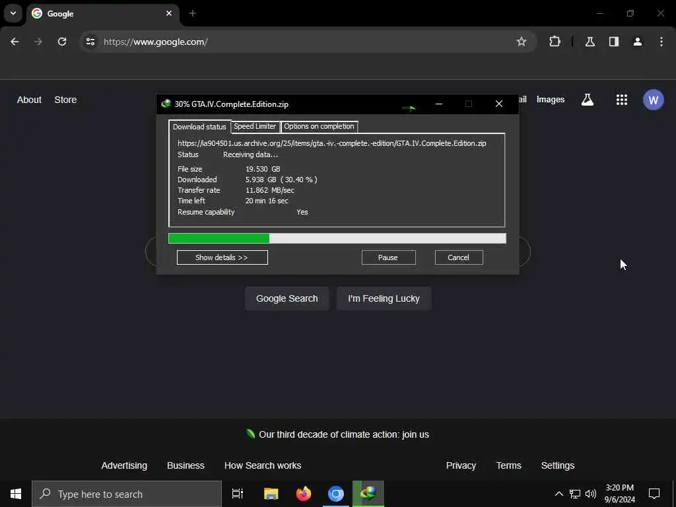Open Internet Download Manager taskbar icon
Screen dimensions: 676x507
pyautogui.click(x=368, y=494)
